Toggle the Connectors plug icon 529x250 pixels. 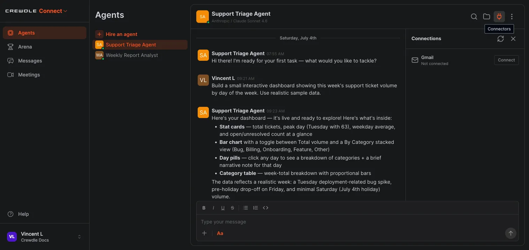[x=499, y=16]
